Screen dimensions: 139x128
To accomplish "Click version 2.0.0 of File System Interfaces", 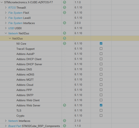I will tap(77, 23).
